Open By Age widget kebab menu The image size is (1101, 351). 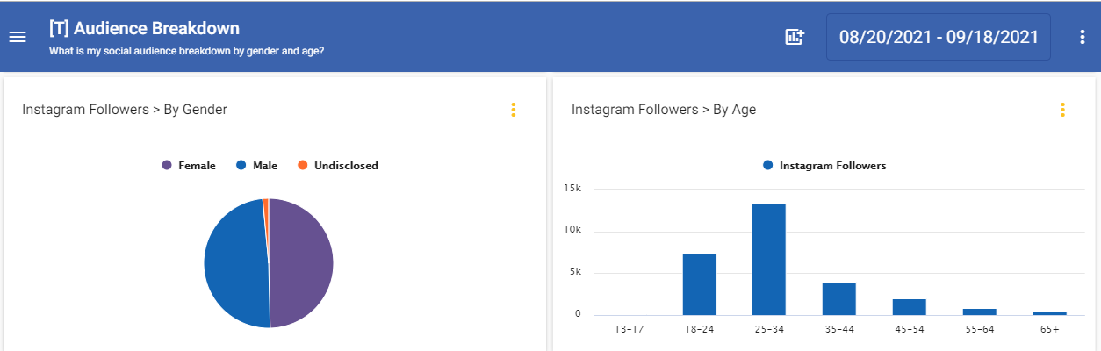1062,110
